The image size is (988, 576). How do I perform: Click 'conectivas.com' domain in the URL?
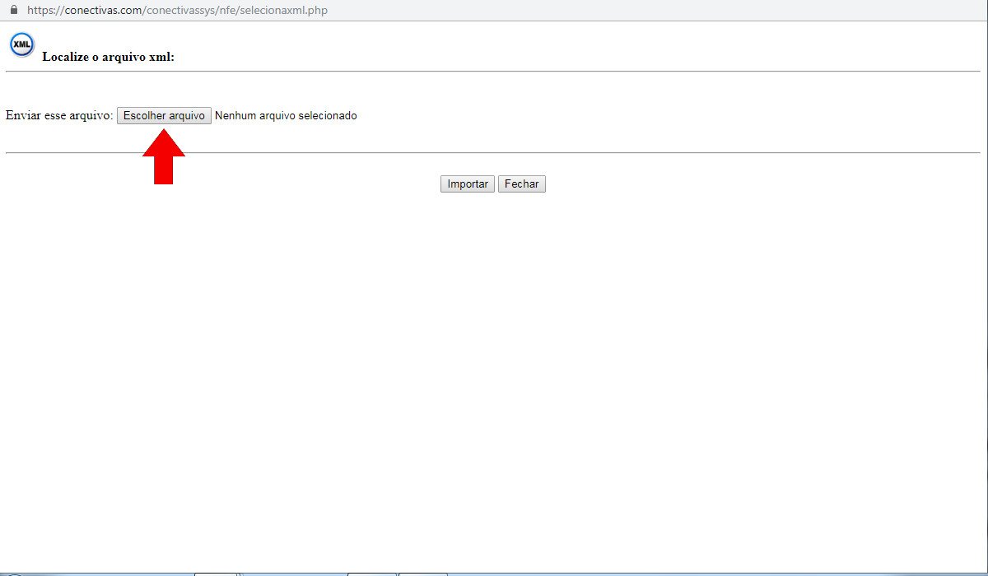(x=104, y=11)
